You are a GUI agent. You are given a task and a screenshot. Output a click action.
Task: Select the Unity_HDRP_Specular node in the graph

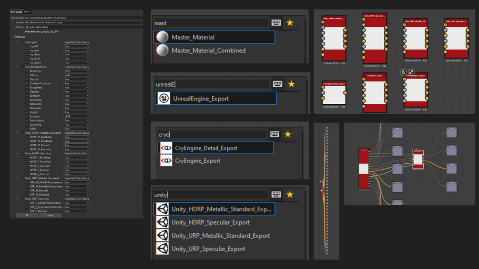[x=375, y=39]
